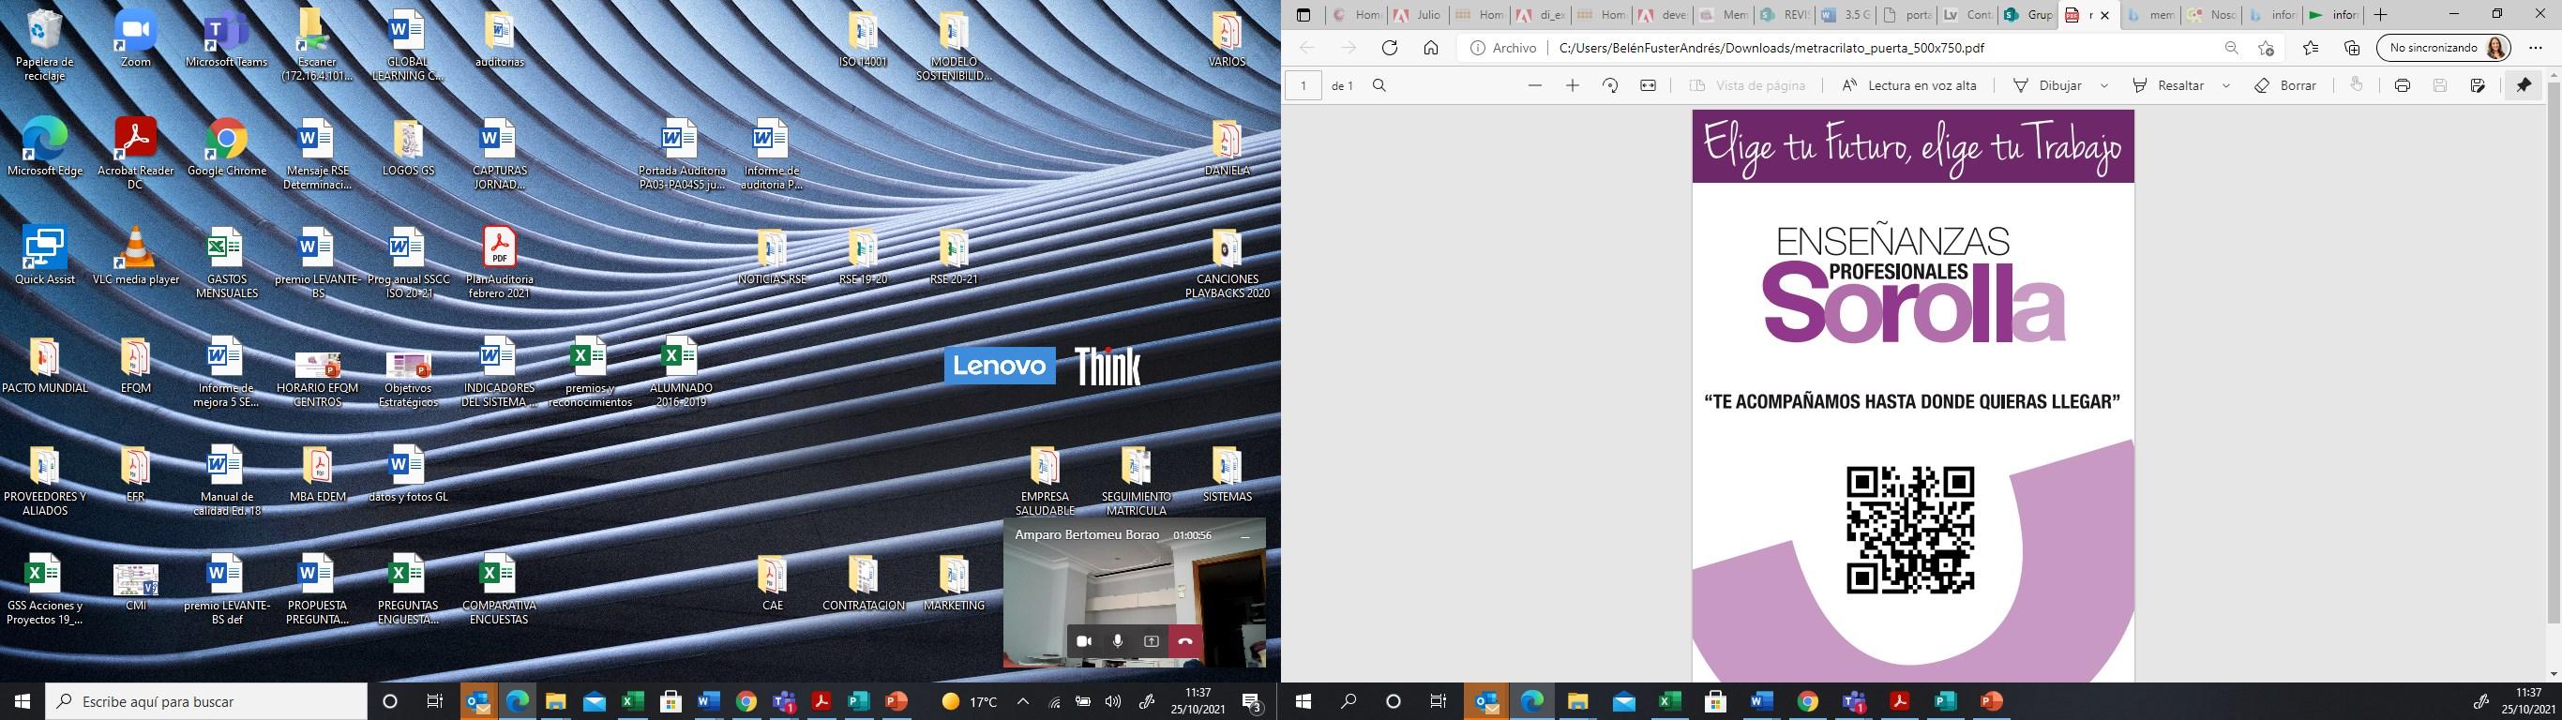Open the PDF search magnifier
This screenshot has height=720, width=2562.
pos(1379,85)
